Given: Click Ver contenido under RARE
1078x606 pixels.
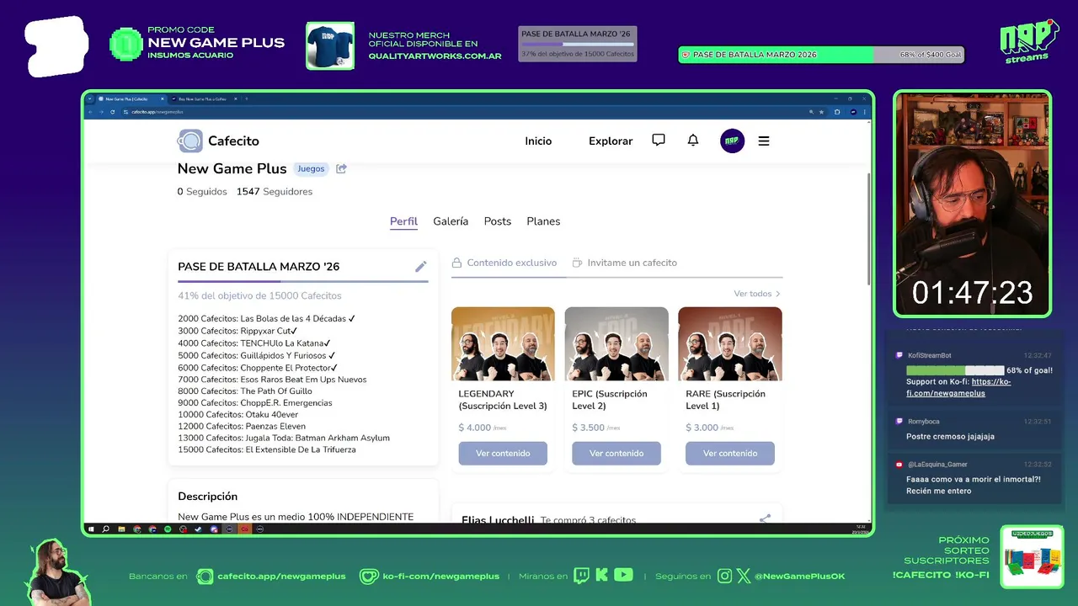Looking at the screenshot, I should 730,454.
